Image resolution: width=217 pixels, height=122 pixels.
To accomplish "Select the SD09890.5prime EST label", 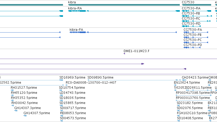I will coord(100,78).
